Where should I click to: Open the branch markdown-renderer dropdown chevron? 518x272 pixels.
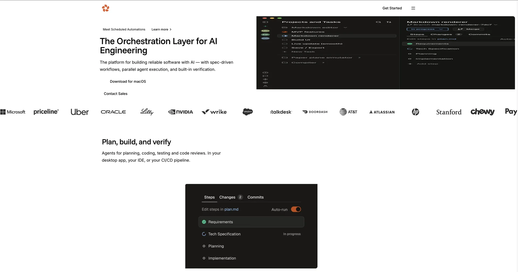pos(496,25)
